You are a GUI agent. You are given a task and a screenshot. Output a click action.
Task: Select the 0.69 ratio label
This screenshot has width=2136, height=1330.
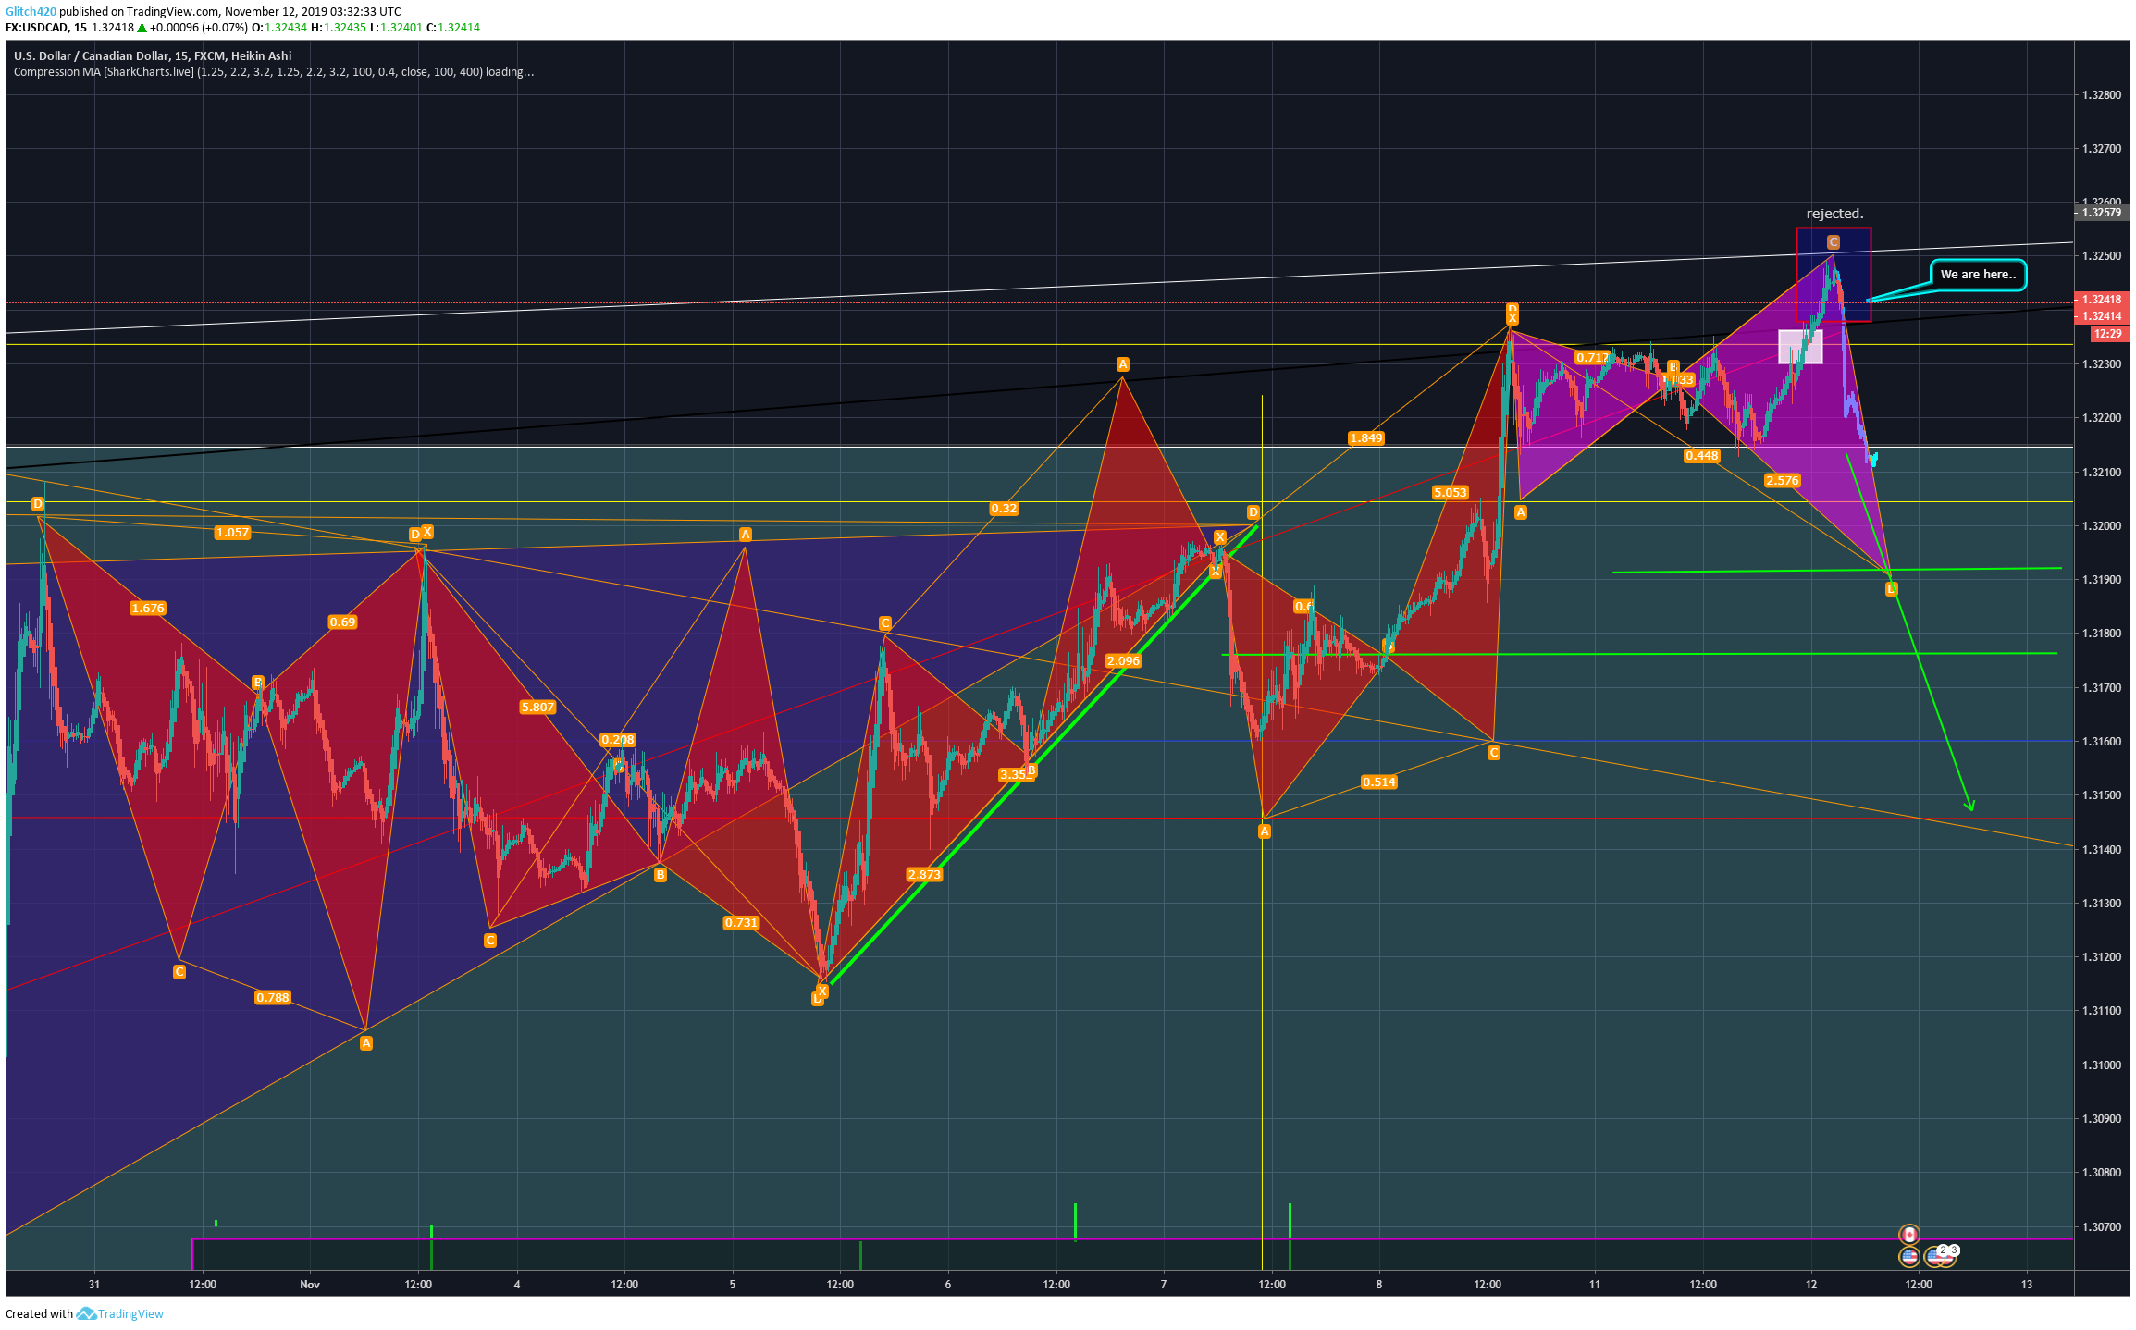coord(342,622)
